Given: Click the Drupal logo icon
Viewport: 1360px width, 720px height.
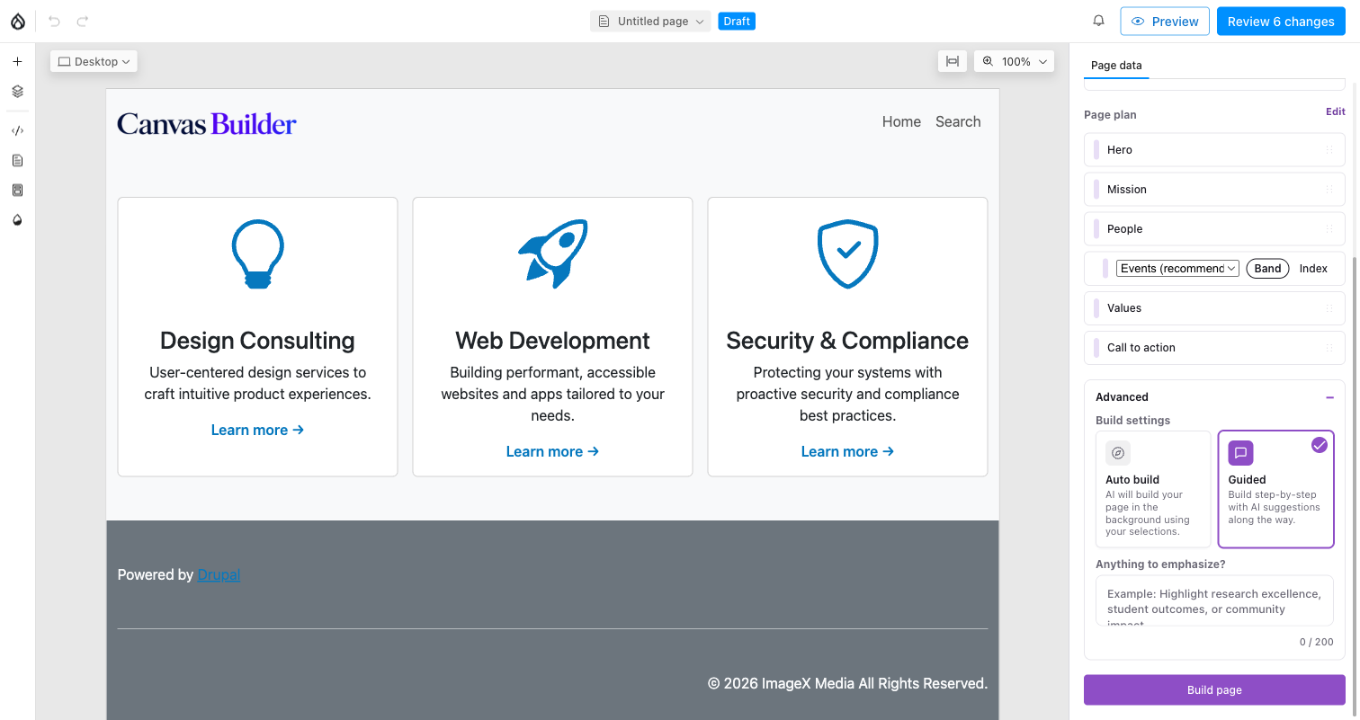Looking at the screenshot, I should (x=17, y=21).
